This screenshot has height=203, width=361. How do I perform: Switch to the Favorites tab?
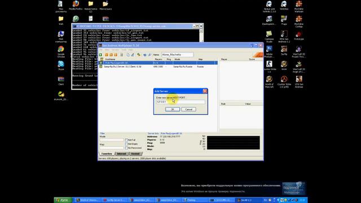coord(107,153)
